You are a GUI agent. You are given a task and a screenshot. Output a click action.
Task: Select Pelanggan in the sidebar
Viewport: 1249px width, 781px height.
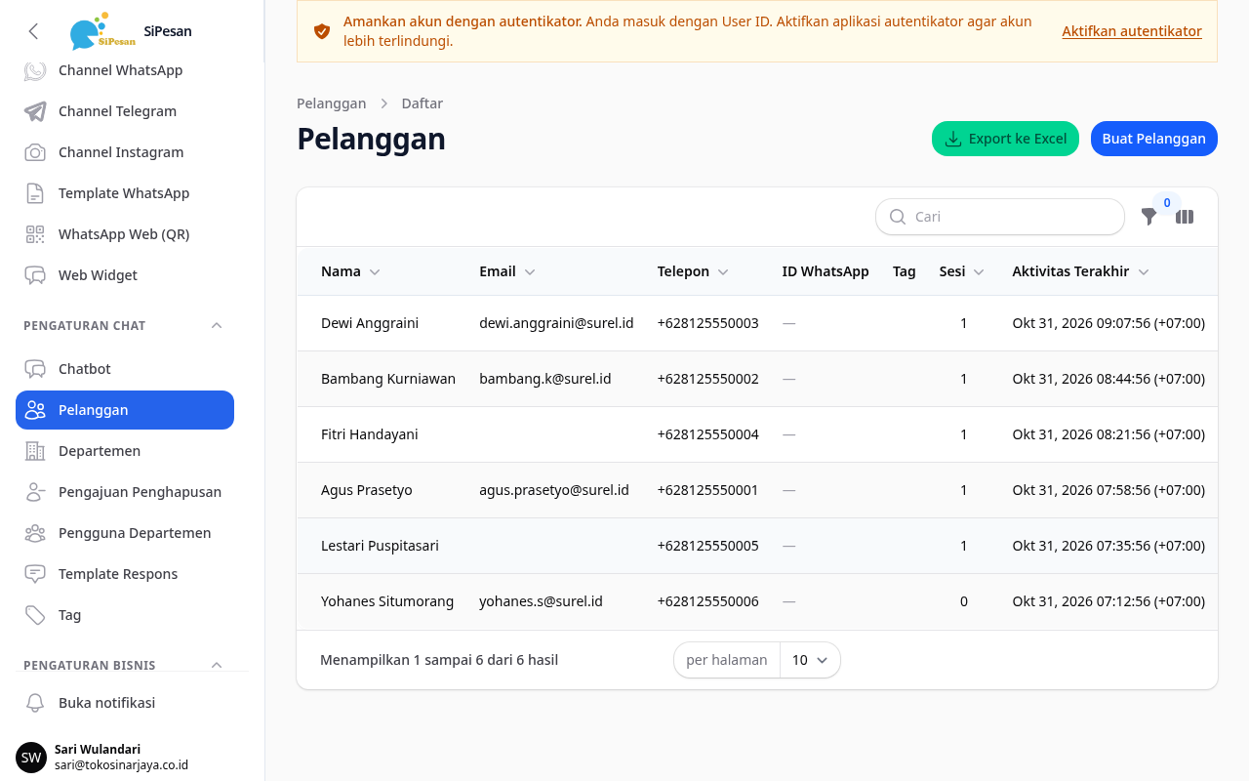125,410
